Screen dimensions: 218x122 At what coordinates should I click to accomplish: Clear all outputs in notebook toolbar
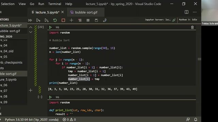[80, 20]
